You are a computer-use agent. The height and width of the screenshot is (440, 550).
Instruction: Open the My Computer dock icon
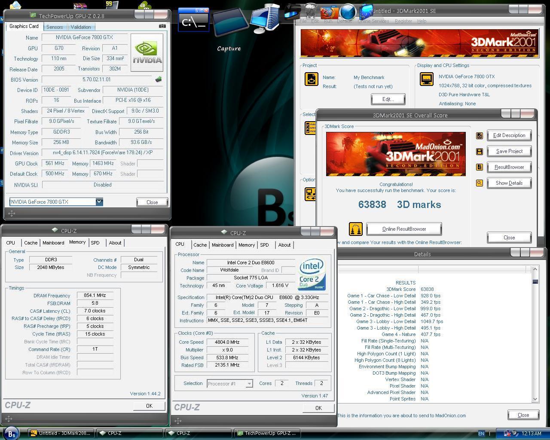click(266, 18)
